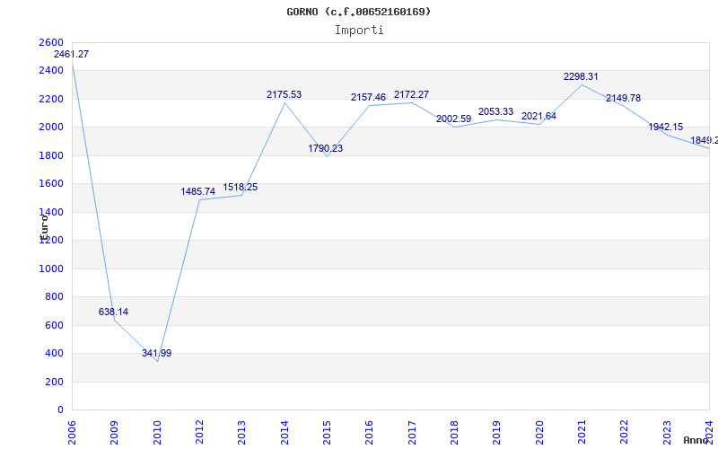Click the 2010 year axis label
718x449 pixels.
[157, 429]
